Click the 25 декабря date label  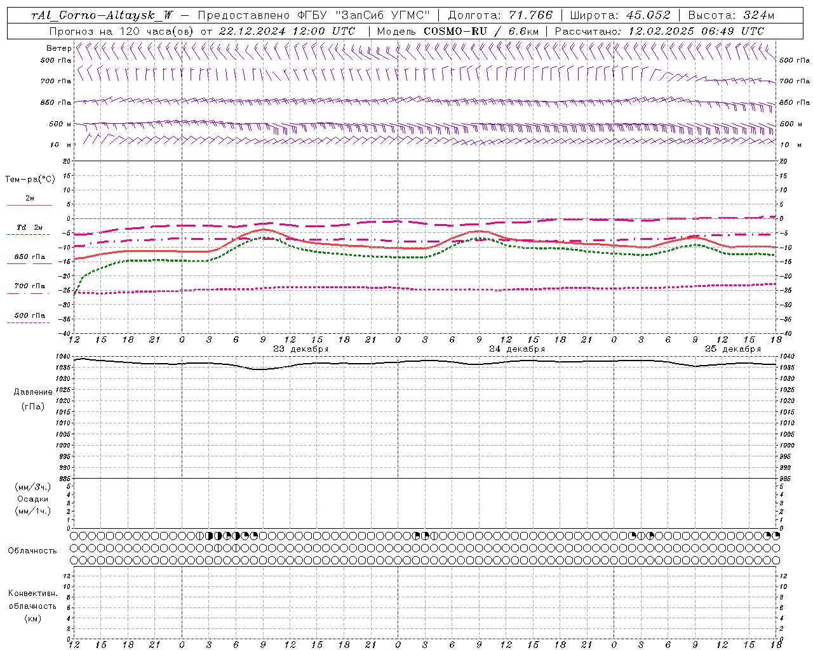(733, 349)
